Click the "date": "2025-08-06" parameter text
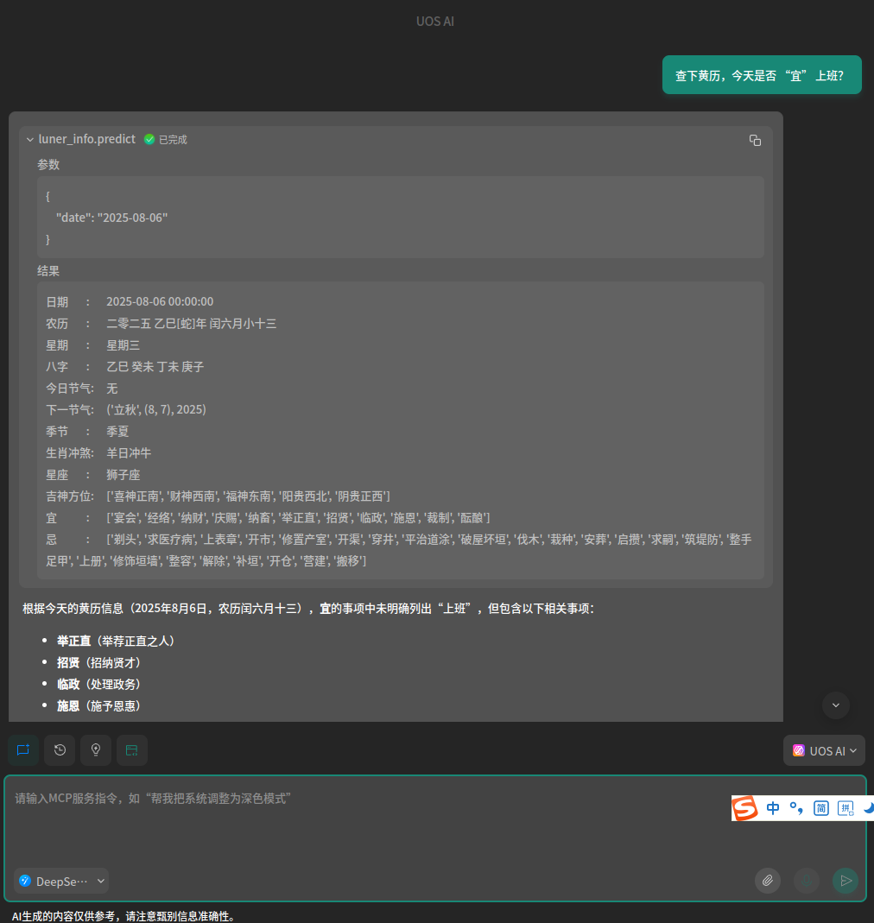This screenshot has height=923, width=874. (x=112, y=218)
